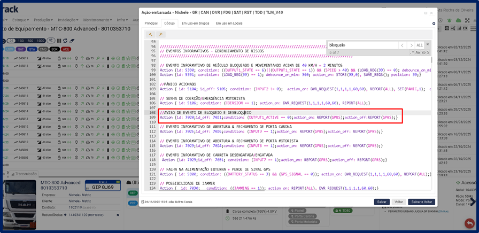Click the All matches search button

click(x=420, y=45)
